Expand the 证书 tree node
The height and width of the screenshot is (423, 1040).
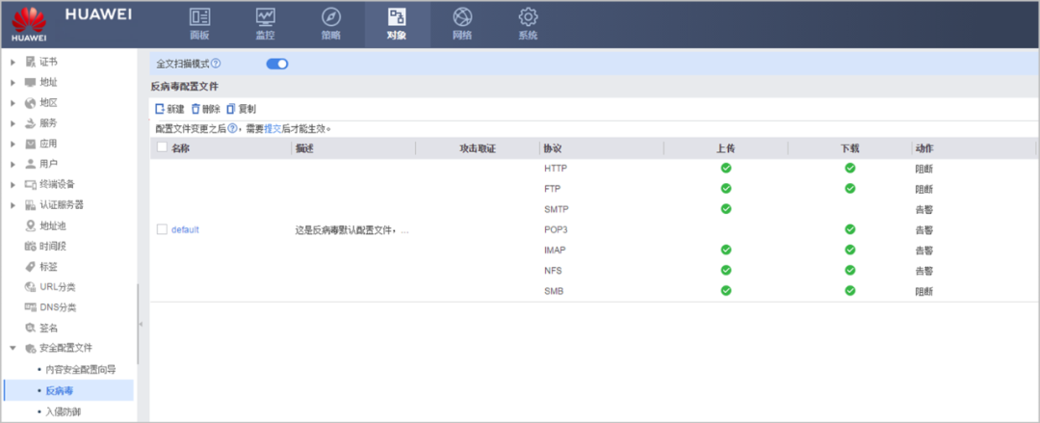13,62
